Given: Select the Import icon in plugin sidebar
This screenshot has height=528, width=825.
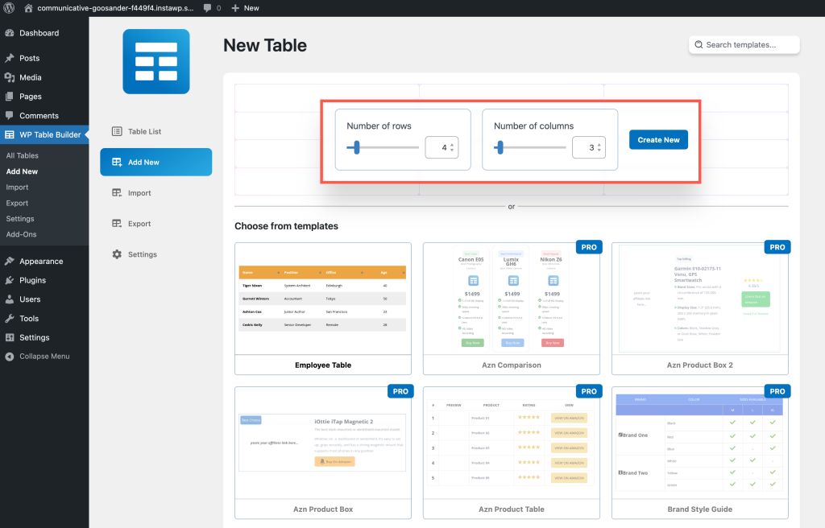Looking at the screenshot, I should pos(117,193).
